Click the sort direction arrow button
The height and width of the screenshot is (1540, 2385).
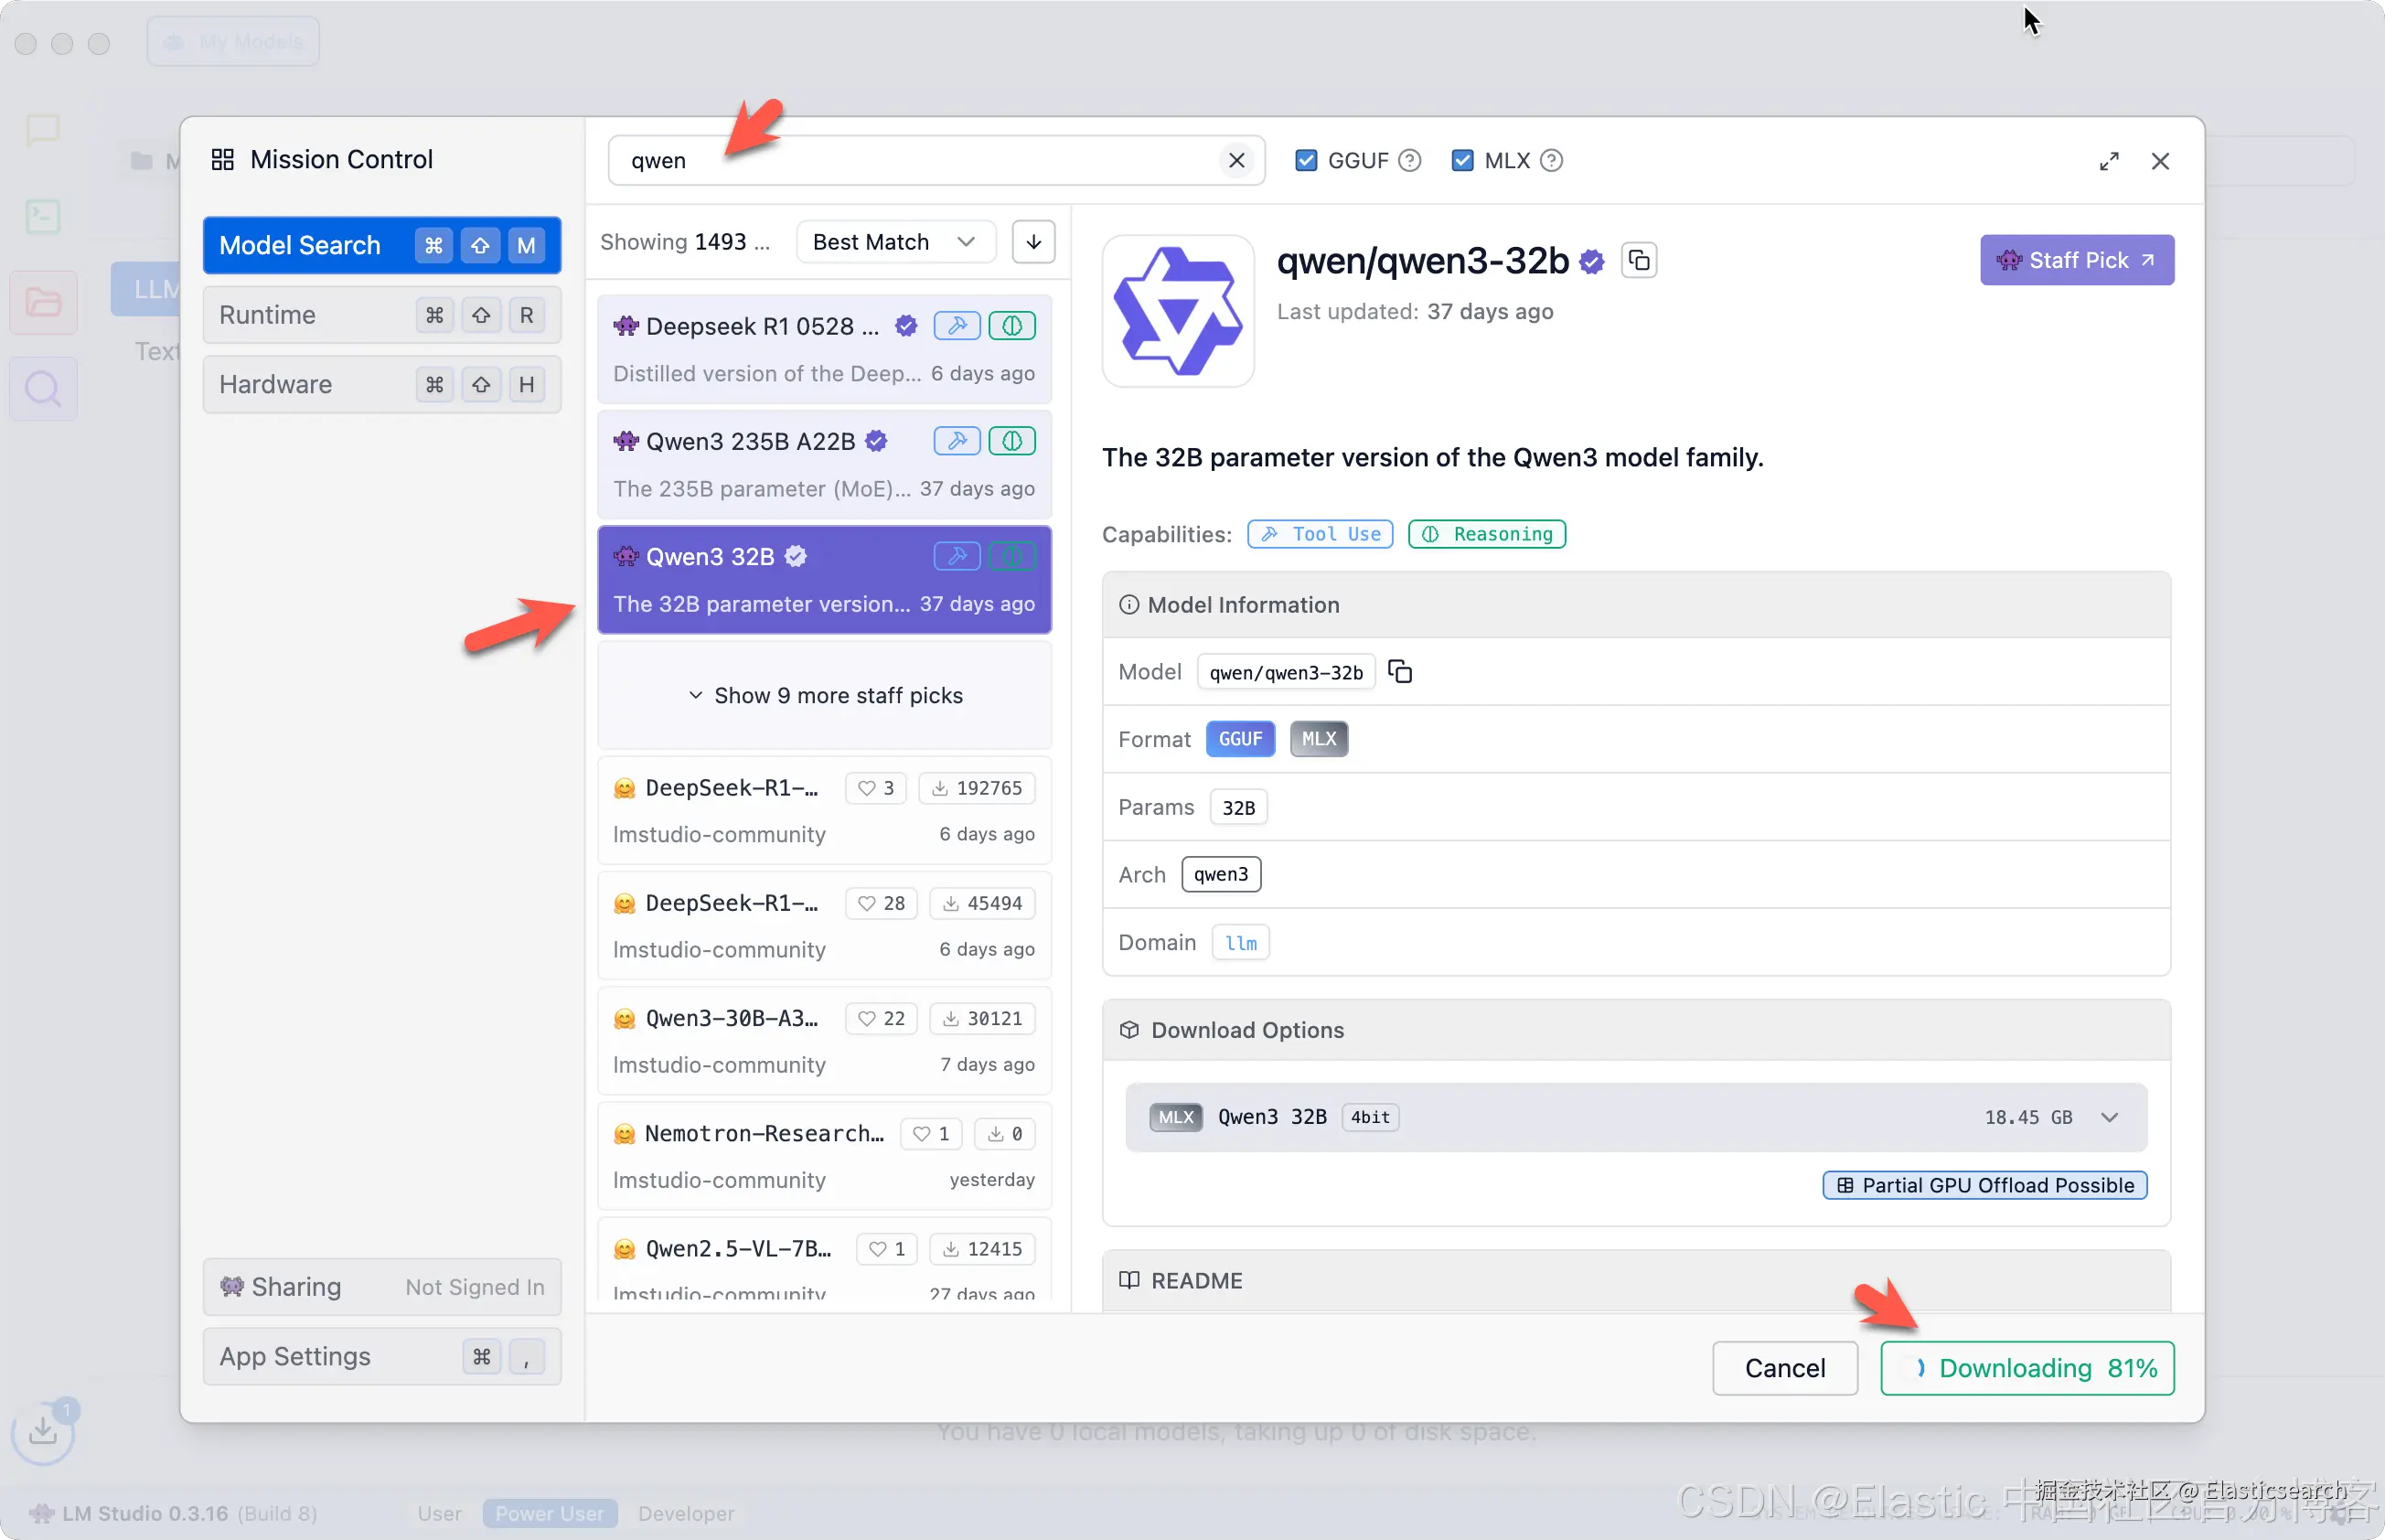click(1033, 242)
